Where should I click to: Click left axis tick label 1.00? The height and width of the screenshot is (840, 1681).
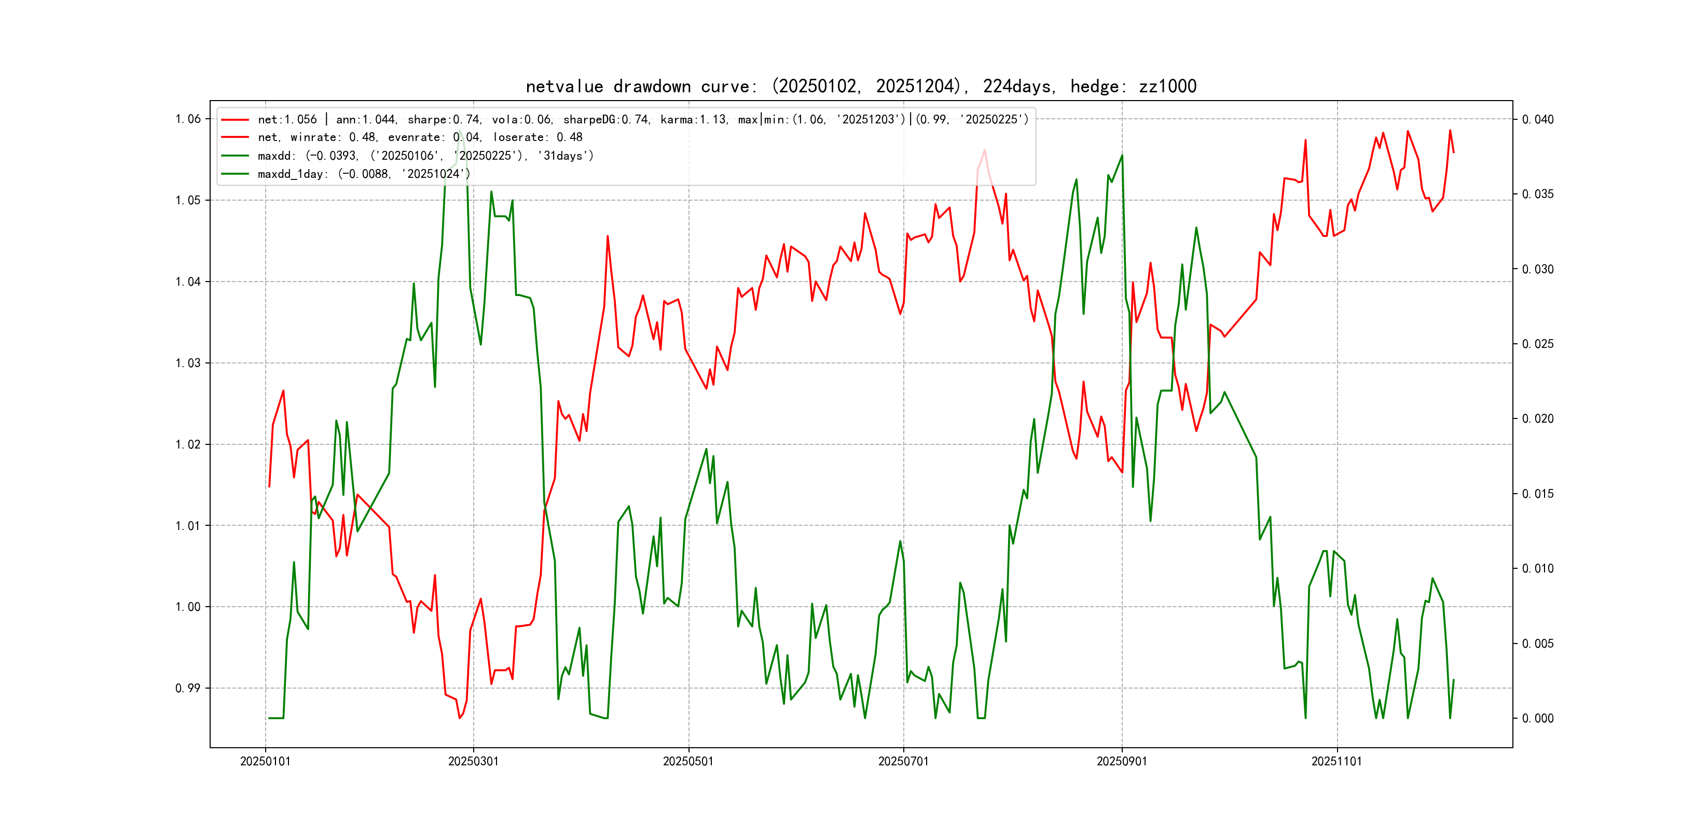[188, 607]
